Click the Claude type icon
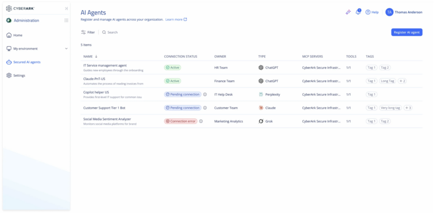443x213 pixels. click(261, 108)
